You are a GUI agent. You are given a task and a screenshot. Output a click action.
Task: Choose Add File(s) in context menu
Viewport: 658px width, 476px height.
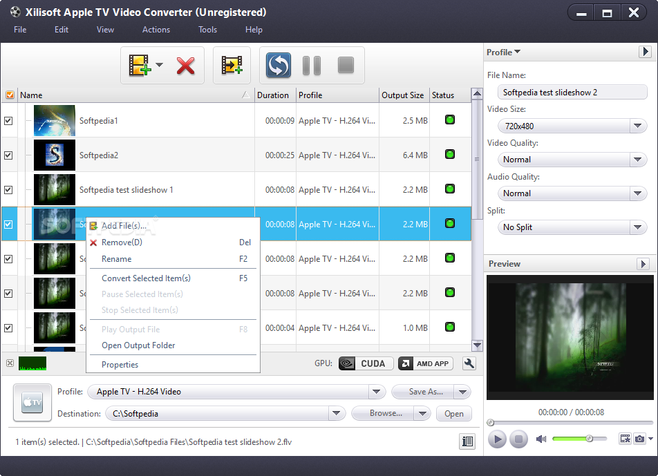point(173,226)
